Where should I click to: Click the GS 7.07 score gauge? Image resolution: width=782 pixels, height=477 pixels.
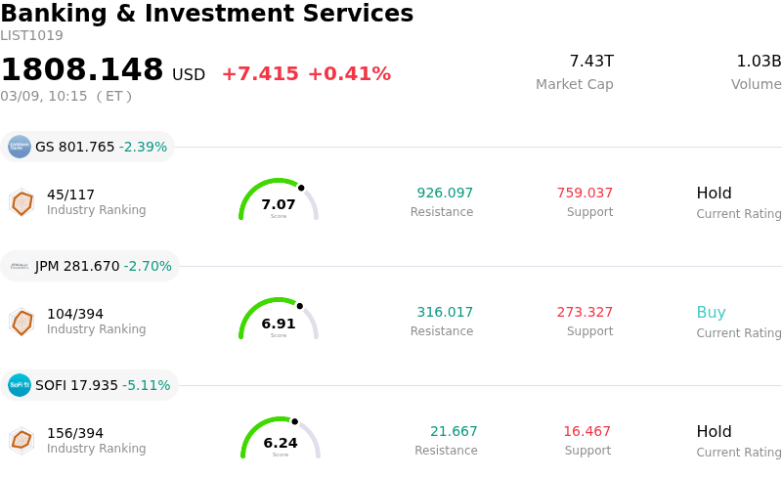279,200
